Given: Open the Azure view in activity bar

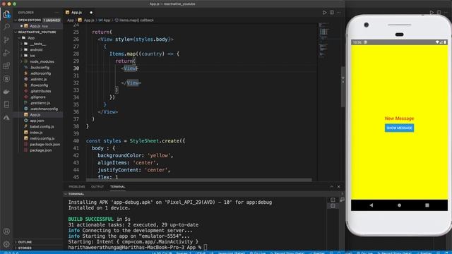Looking at the screenshot, I should tap(6, 118).
